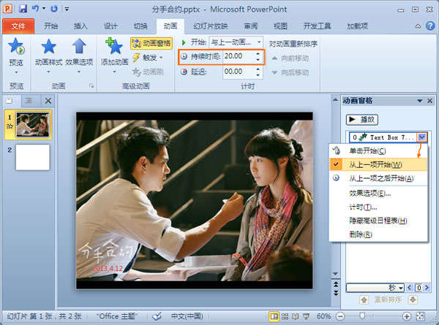Viewport: 439px width, 325px height.
Task: Open the Trigger (触发) dropdown
Action: pos(148,58)
